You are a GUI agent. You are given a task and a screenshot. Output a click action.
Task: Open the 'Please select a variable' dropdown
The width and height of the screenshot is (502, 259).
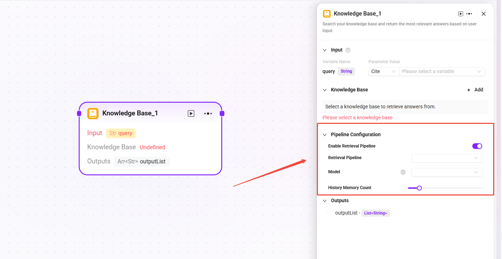pos(442,71)
